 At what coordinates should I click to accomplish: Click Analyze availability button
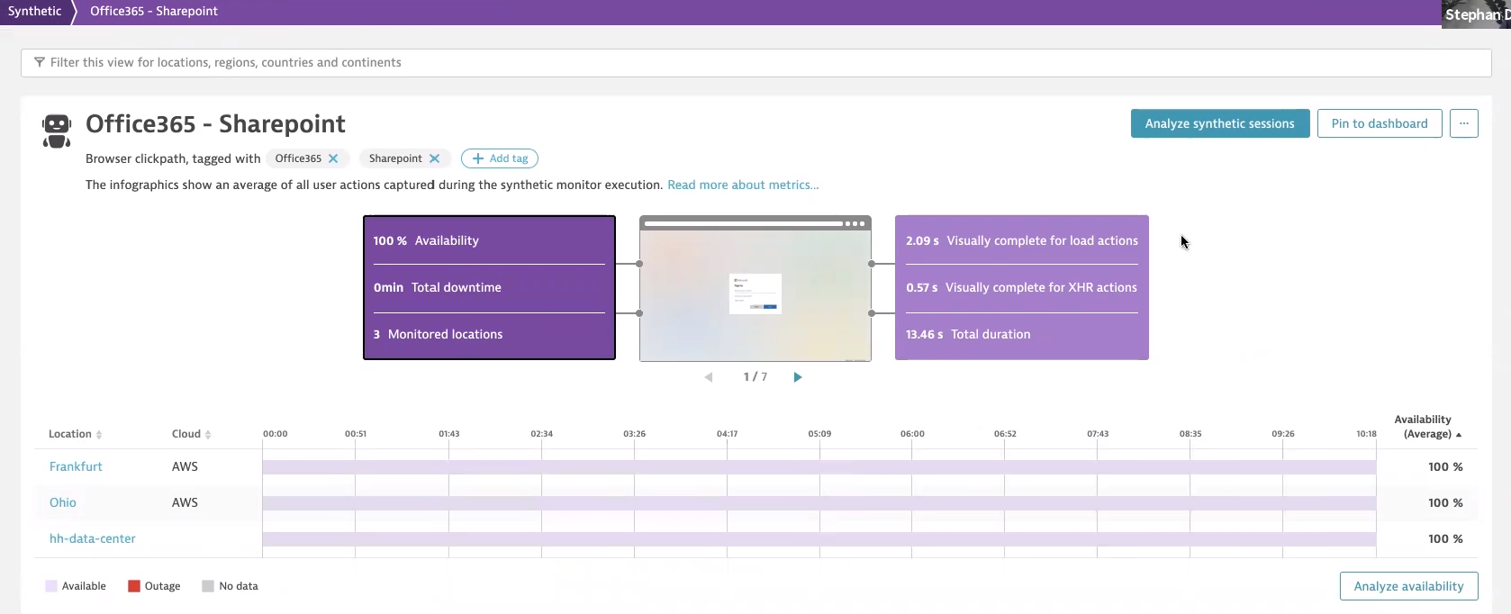point(1408,586)
